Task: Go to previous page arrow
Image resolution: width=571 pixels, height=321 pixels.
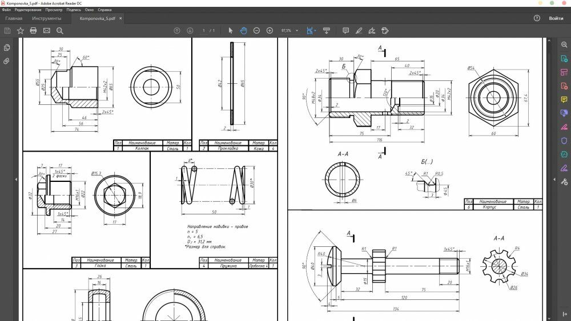Action: pyautogui.click(x=177, y=31)
